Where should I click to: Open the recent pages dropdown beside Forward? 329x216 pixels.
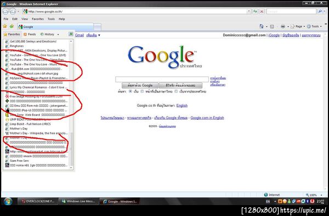click(18, 11)
